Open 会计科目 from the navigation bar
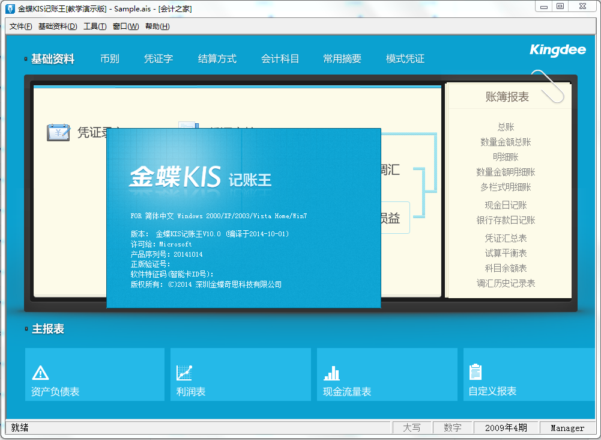 coord(280,59)
